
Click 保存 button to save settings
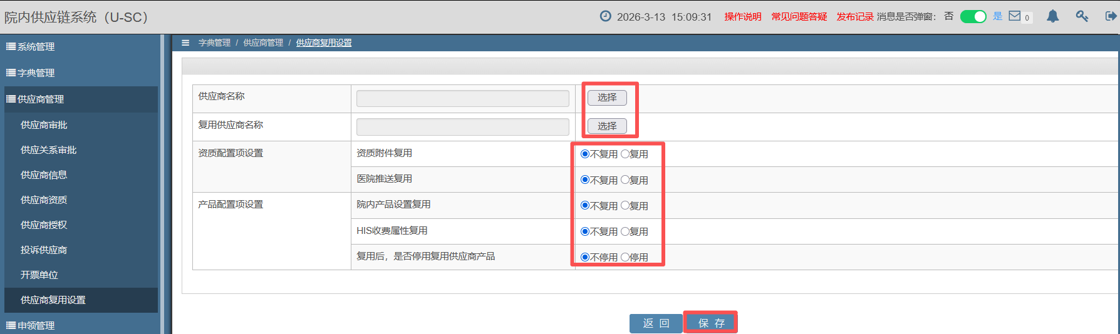[711, 323]
